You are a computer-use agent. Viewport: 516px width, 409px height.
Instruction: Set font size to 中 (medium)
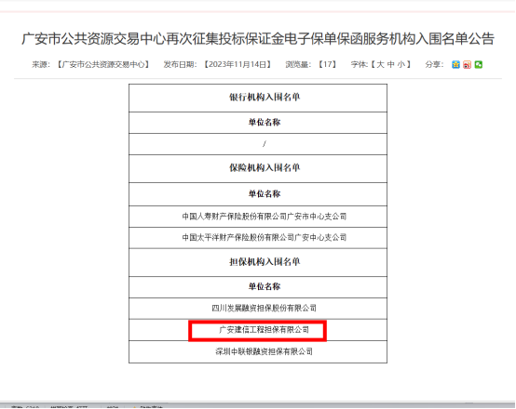(x=390, y=64)
